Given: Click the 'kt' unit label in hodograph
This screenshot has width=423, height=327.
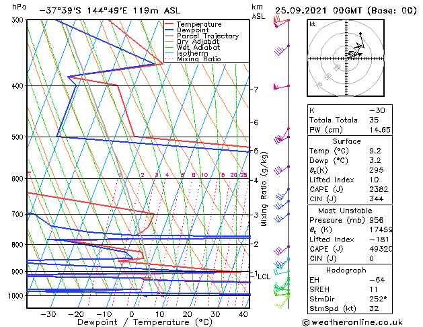Looking at the screenshot, I should (313, 24).
